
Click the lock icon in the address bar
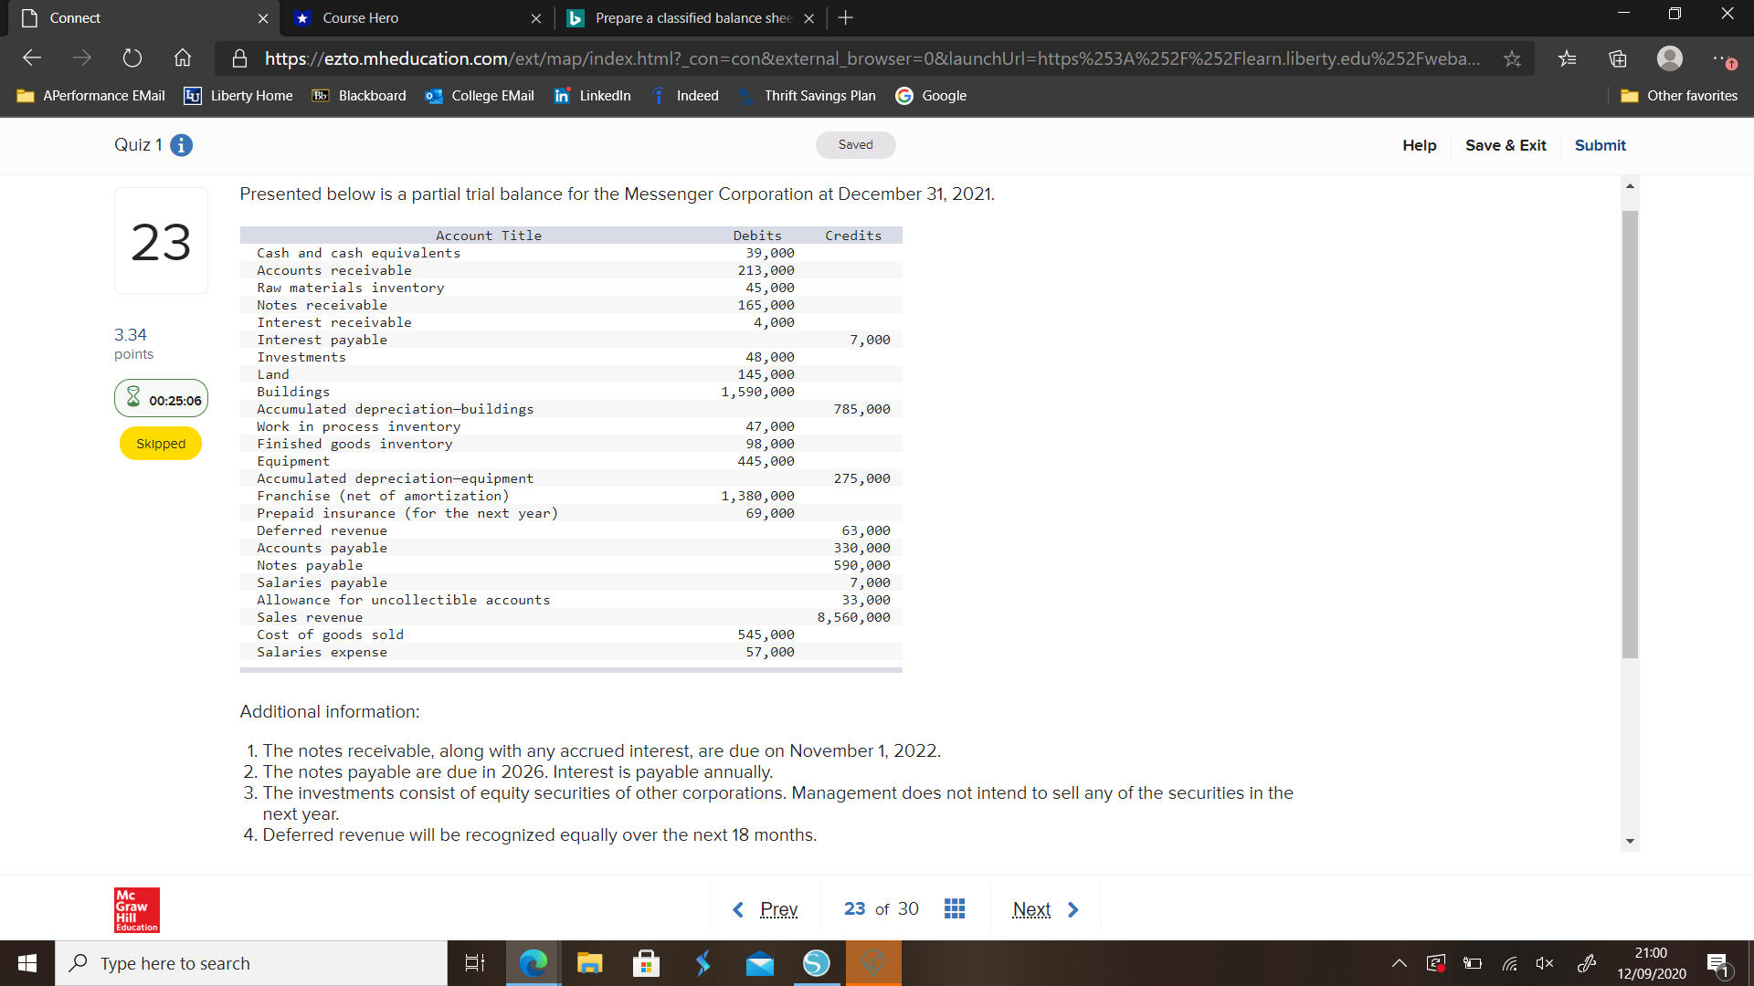239,58
